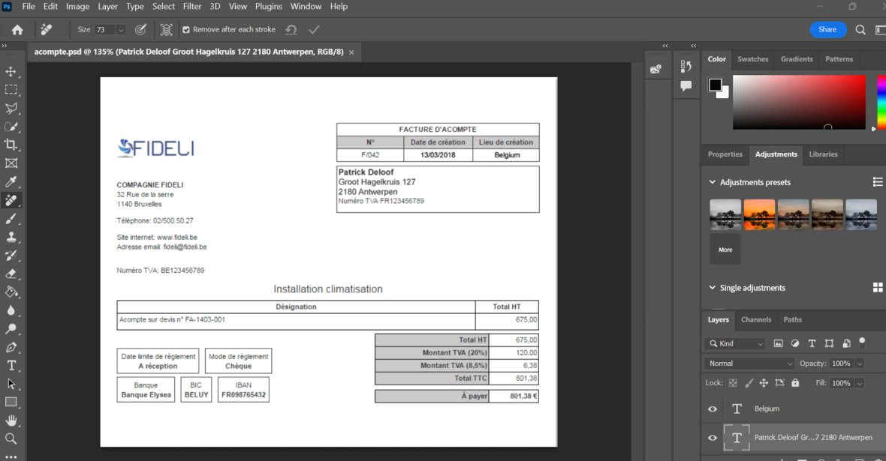Select the Move tool
Viewport: 886px width, 461px height.
pos(11,72)
